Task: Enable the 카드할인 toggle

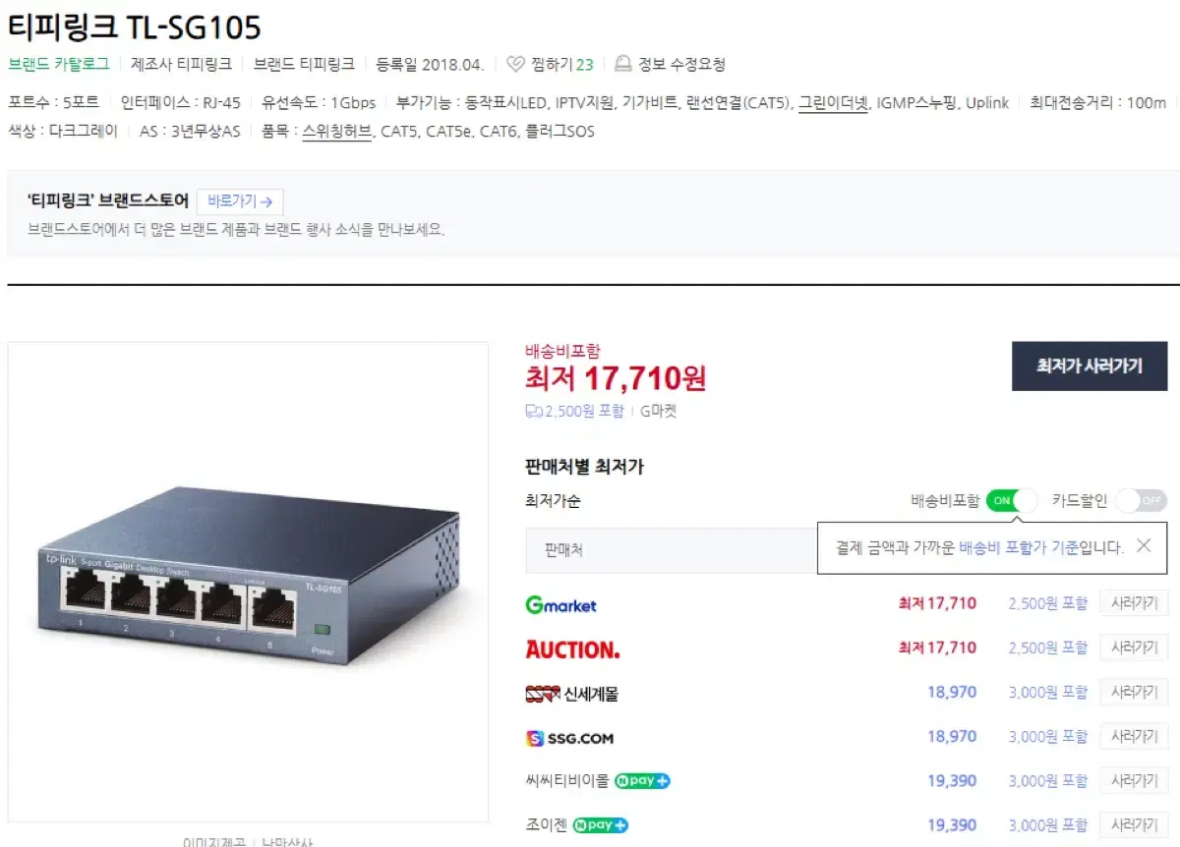Action: click(1141, 501)
